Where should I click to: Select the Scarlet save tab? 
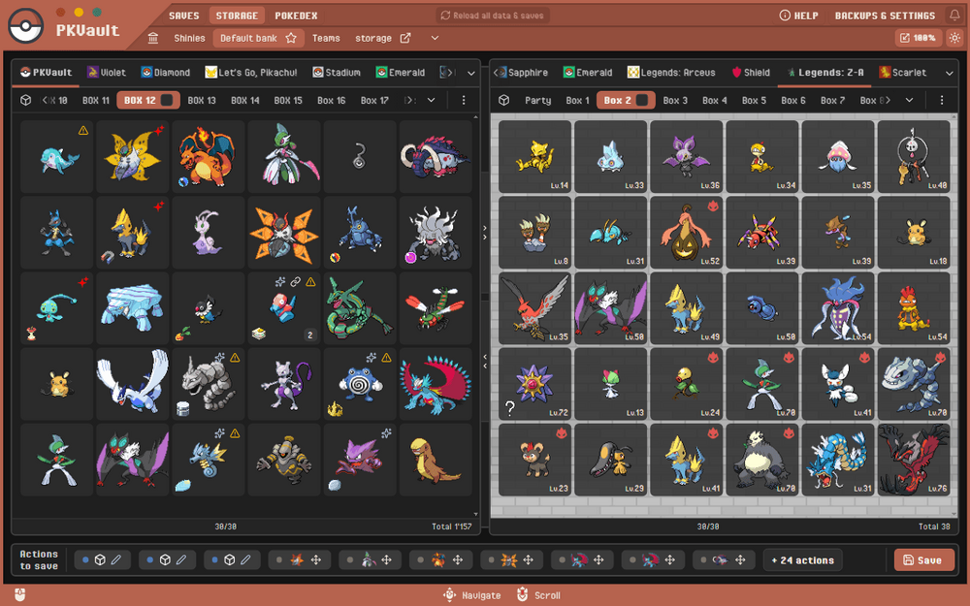click(902, 73)
